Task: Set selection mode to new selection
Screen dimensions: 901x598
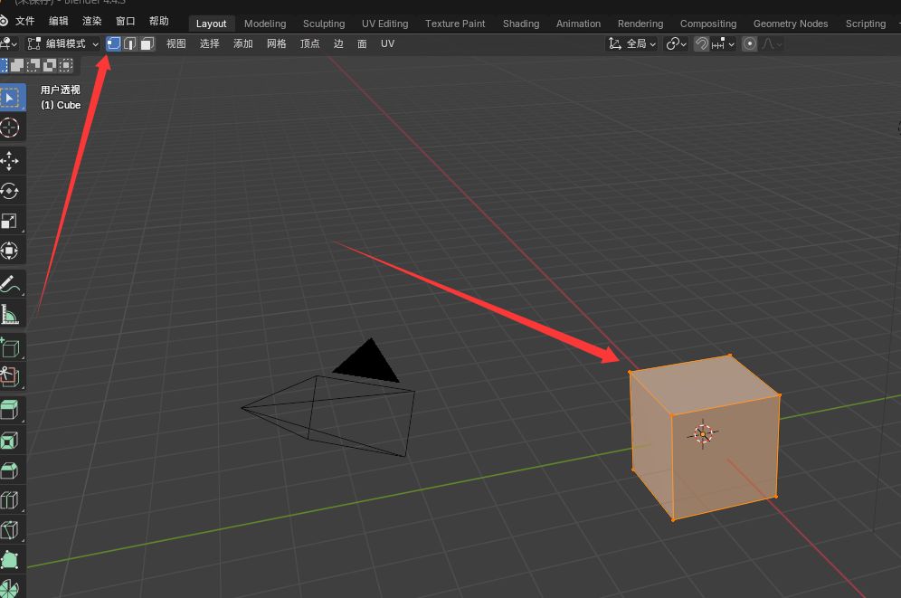Action: [4, 65]
